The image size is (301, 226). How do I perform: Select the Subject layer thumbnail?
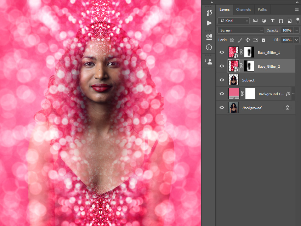(233, 80)
